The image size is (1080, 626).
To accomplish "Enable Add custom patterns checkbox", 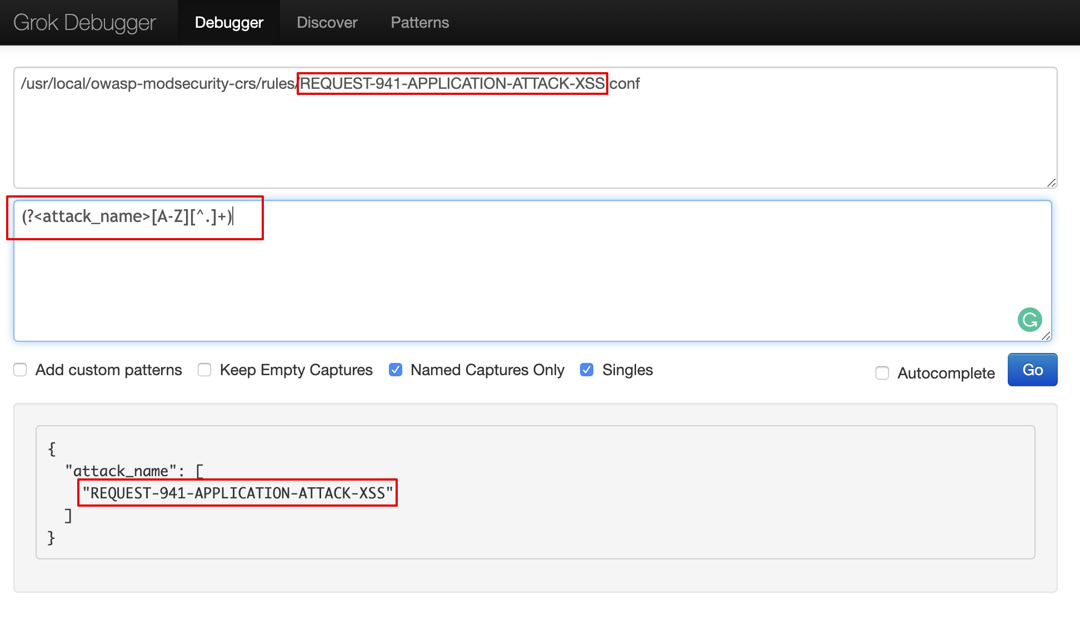I will [x=21, y=370].
